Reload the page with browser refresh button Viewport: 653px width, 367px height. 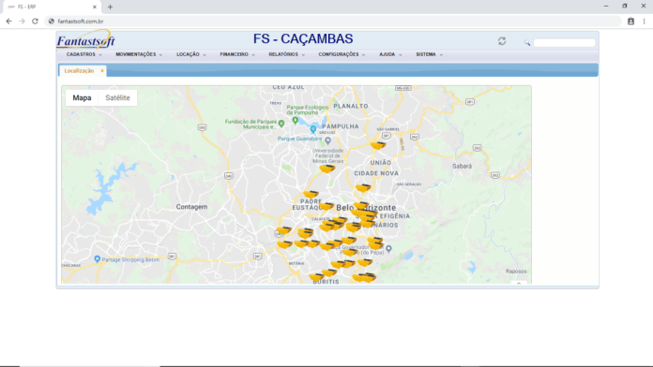35,22
